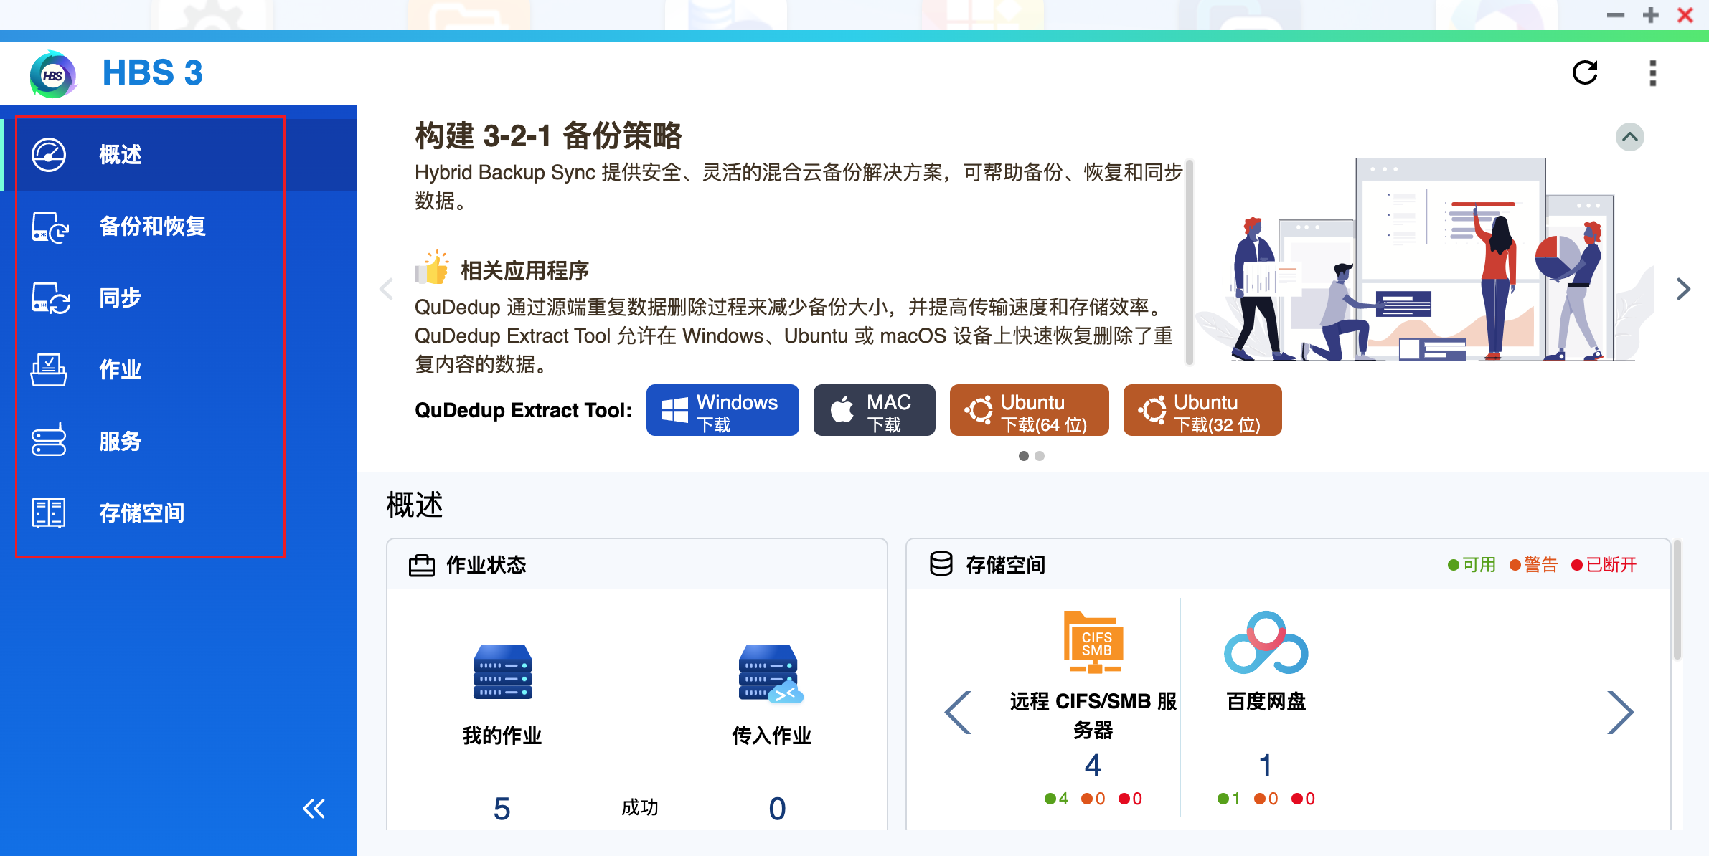The width and height of the screenshot is (1709, 856).
Task: Collapse the 3-2-1 backup banner
Action: tap(1629, 136)
